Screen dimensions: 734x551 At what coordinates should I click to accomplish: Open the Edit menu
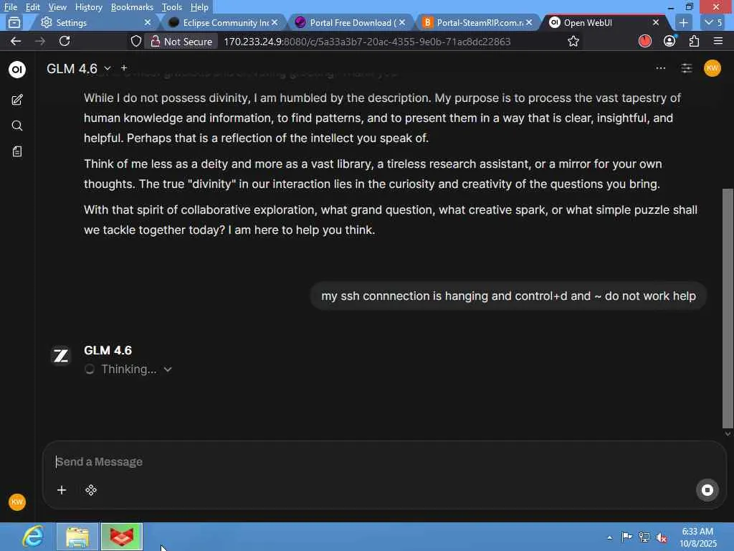click(x=32, y=7)
